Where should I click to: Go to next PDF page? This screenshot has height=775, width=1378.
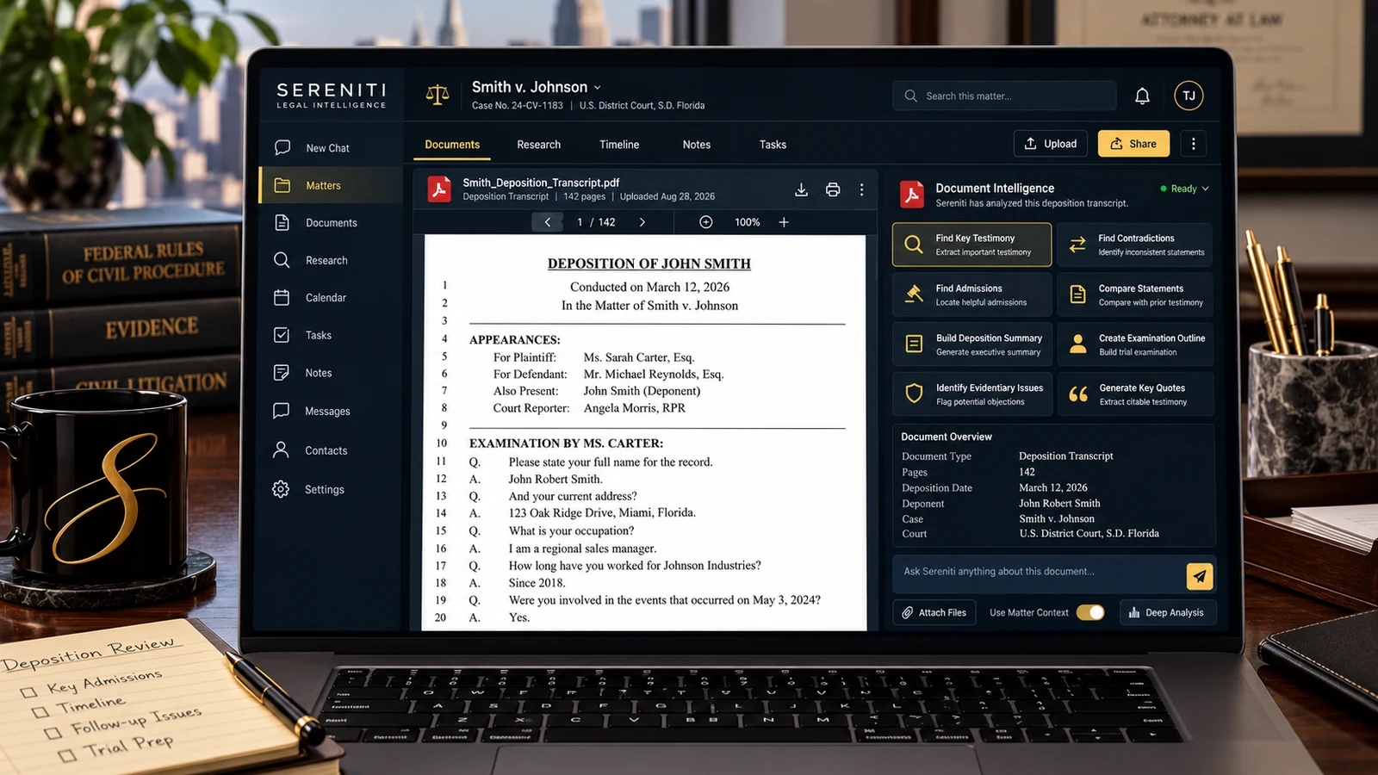pos(642,222)
